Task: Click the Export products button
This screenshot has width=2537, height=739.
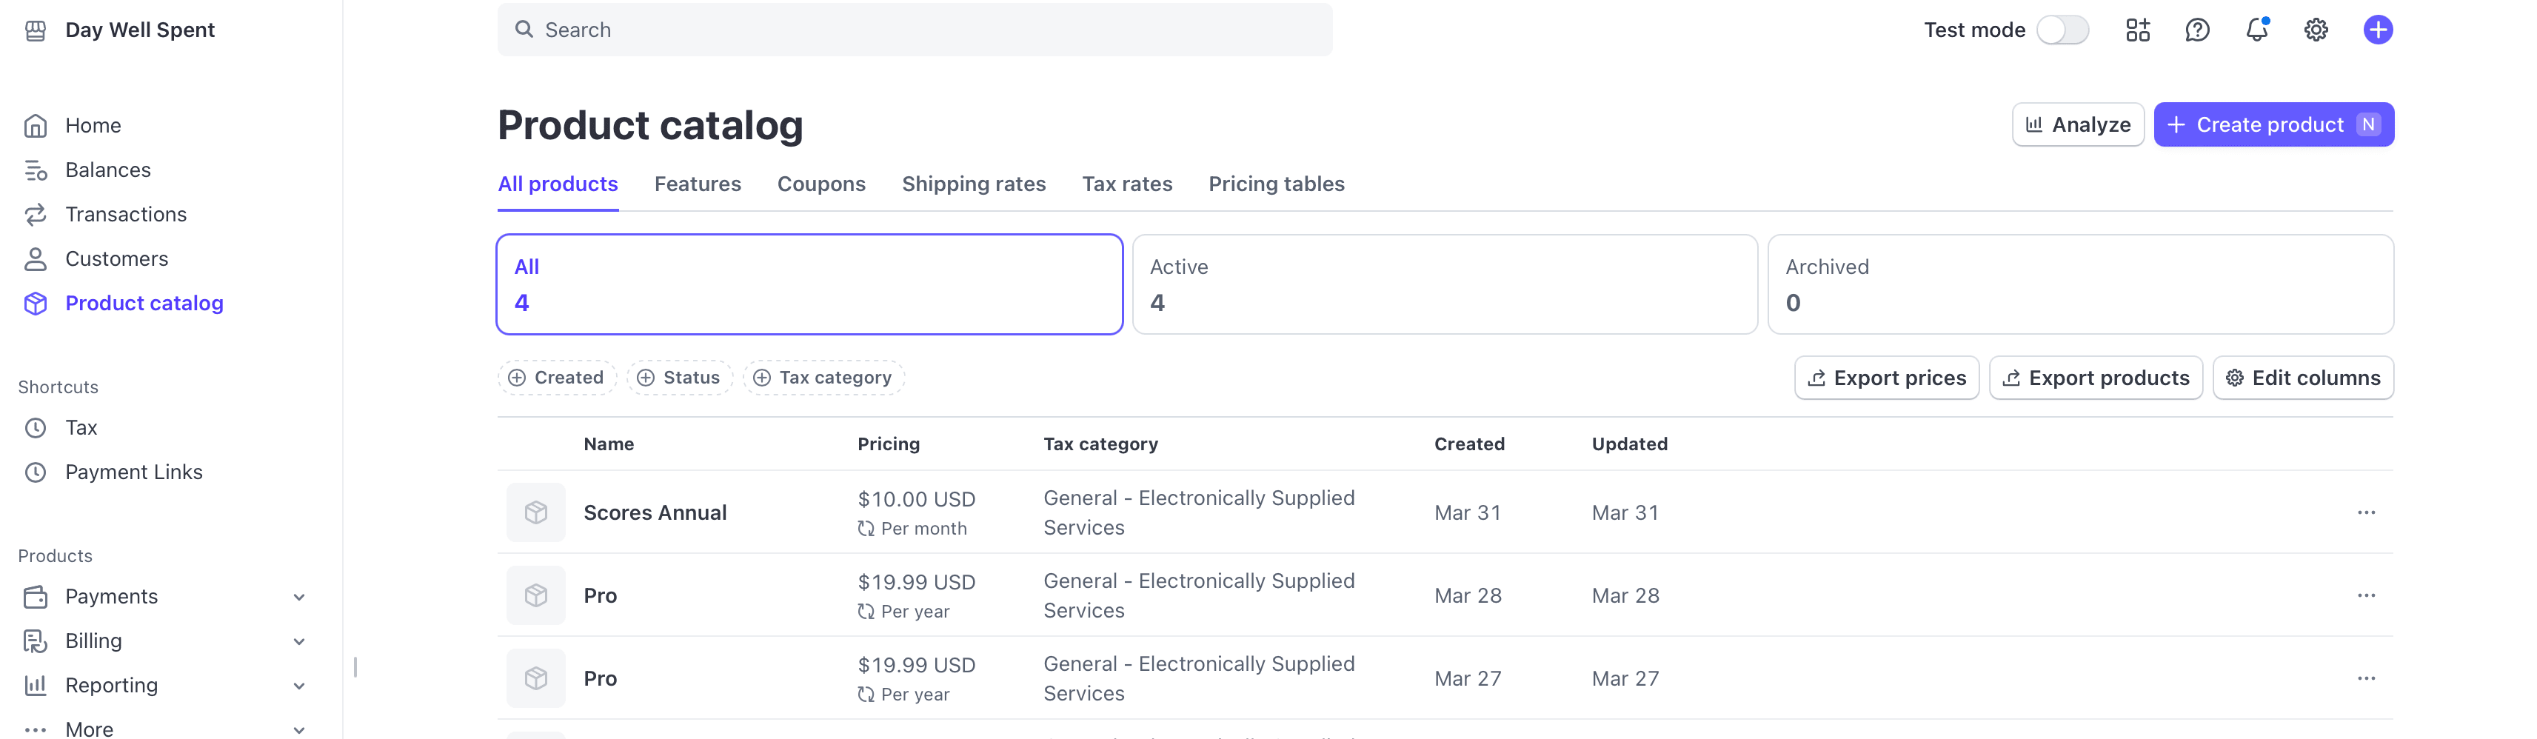Action: 2096,378
